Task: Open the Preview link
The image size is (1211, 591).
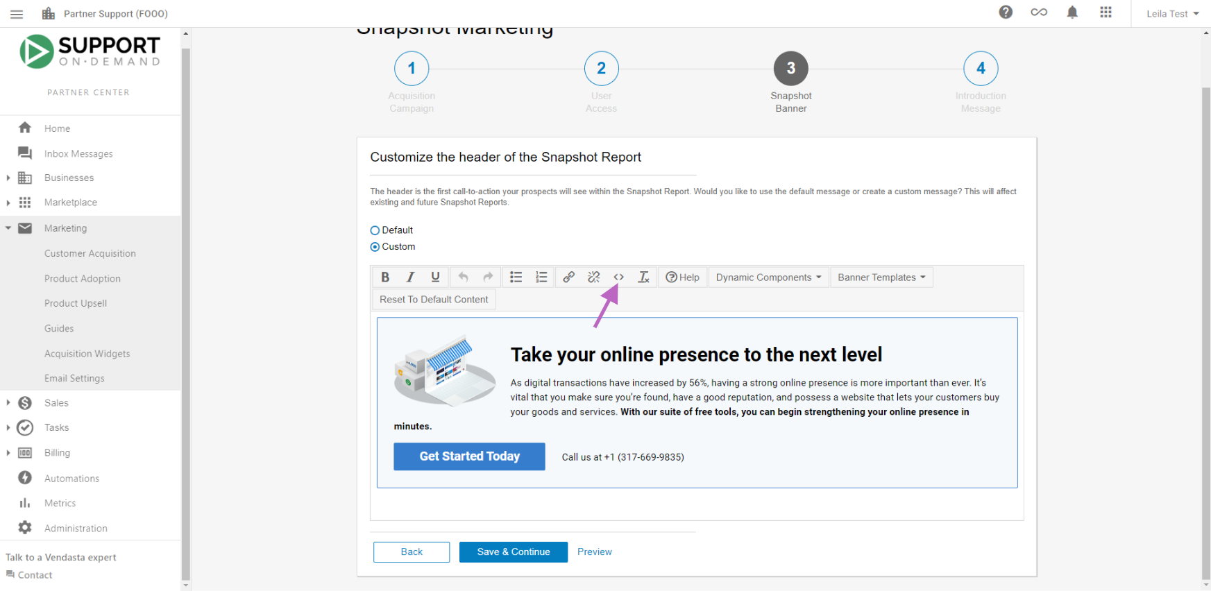Action: click(595, 552)
